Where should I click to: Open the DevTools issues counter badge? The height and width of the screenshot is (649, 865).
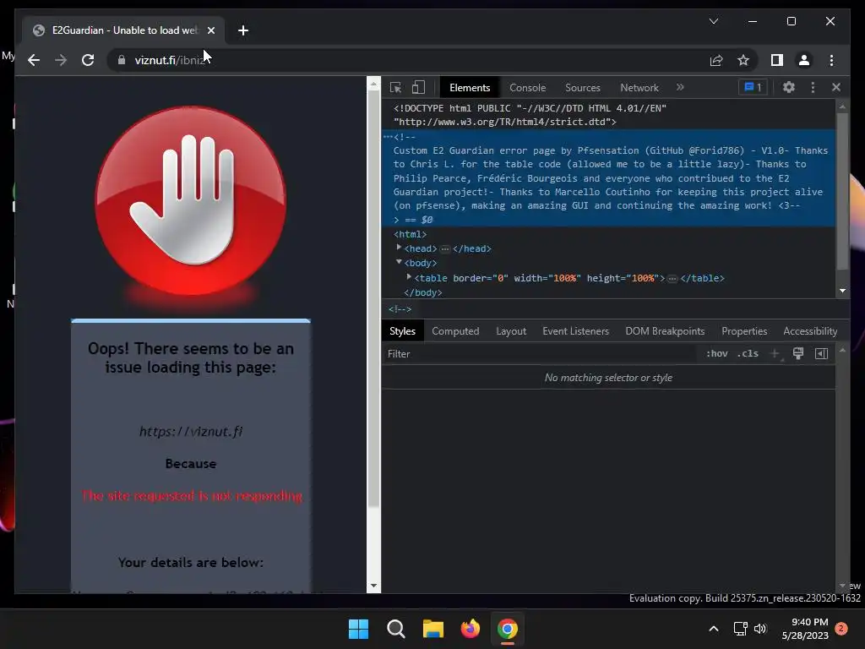pos(753,87)
